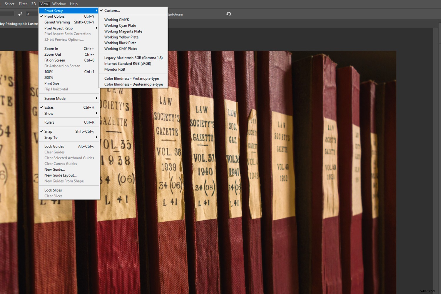Click the ratio value field containing 2
441x294 pixels.
coord(32,14)
